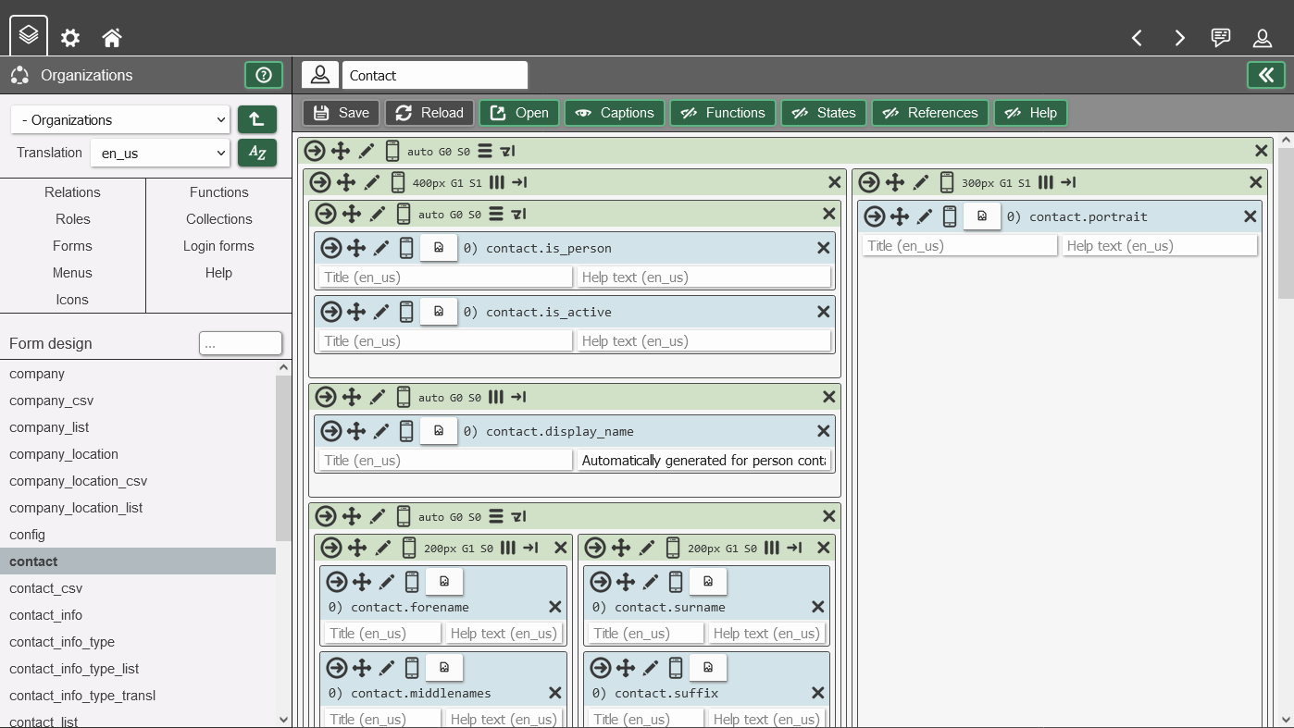Remove contact.portrait field with X
The width and height of the screenshot is (1294, 728).
pyautogui.click(x=1250, y=216)
